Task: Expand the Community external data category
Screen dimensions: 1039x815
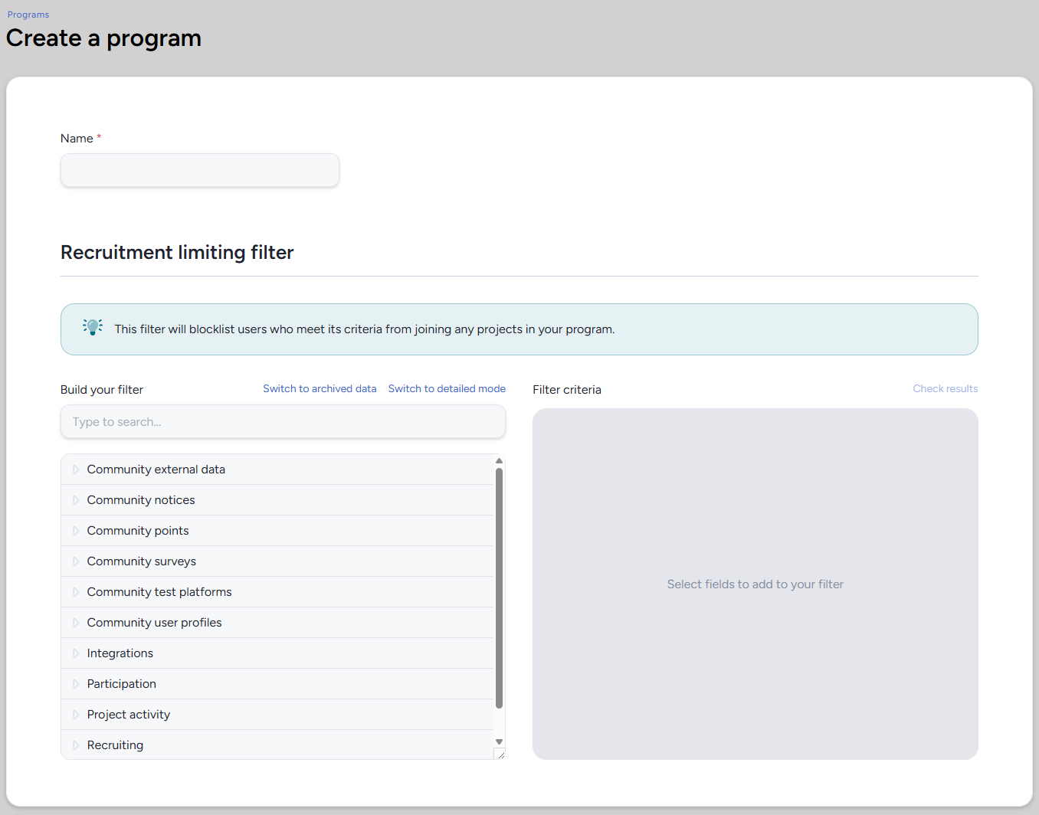Action: tap(76, 470)
